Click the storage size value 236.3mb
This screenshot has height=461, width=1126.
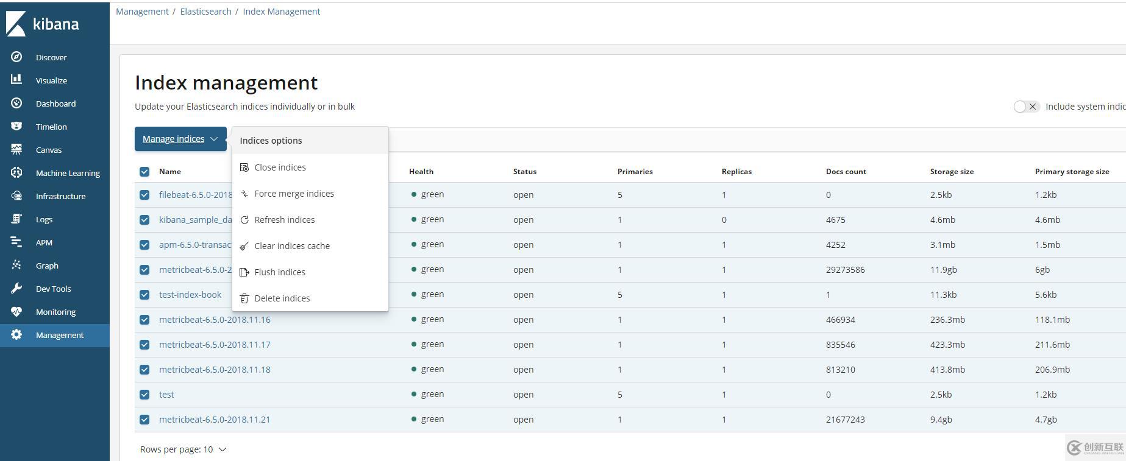pyautogui.click(x=947, y=320)
